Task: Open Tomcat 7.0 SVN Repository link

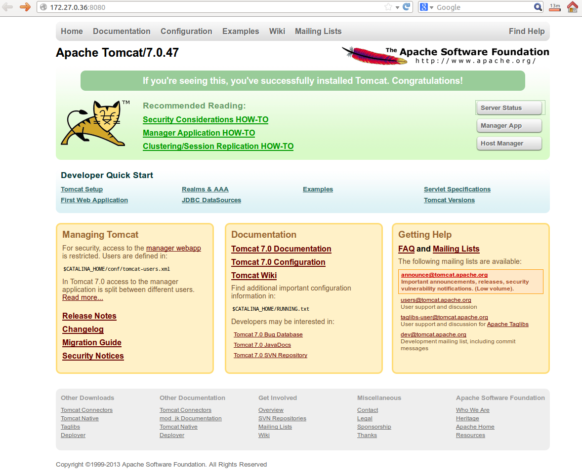Action: tap(270, 356)
